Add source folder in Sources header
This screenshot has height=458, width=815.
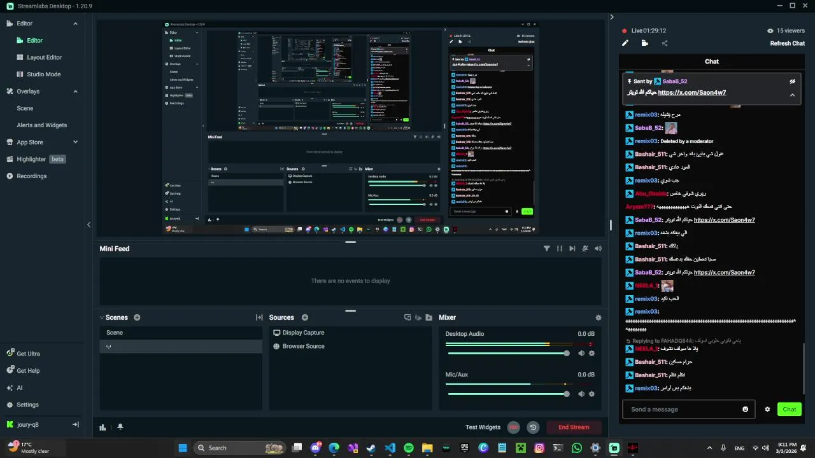429,317
